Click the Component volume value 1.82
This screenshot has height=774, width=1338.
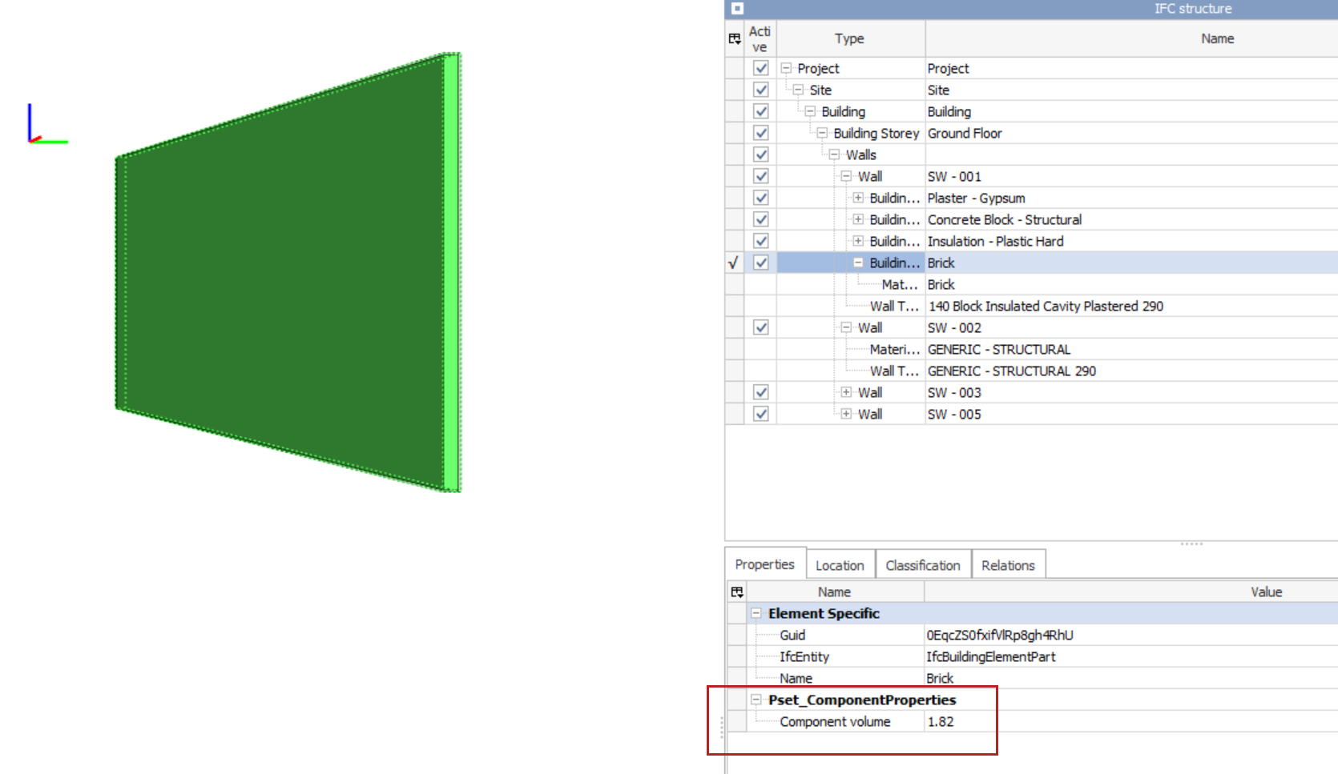(941, 721)
